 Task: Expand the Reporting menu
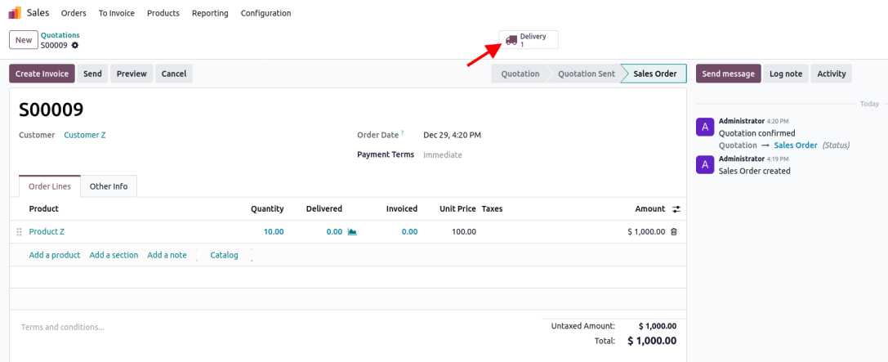click(x=210, y=13)
